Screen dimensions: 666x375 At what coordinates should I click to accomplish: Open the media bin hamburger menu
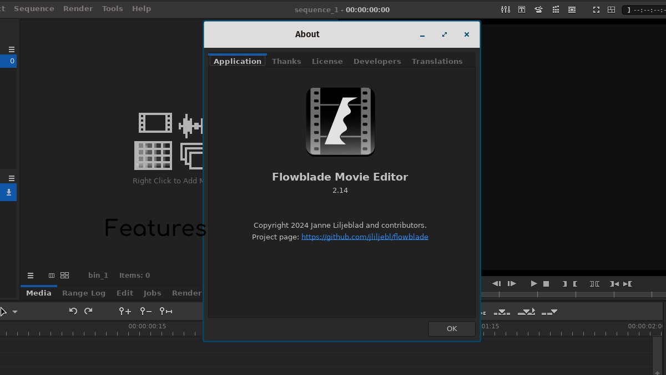(31, 276)
